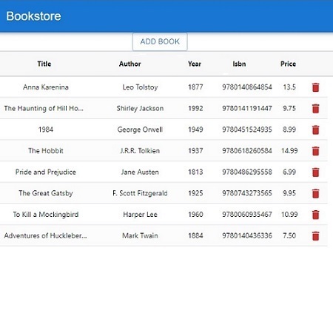This screenshot has width=333, height=336.
Task: Click author J.R.R. Tolkien
Action: click(140, 151)
